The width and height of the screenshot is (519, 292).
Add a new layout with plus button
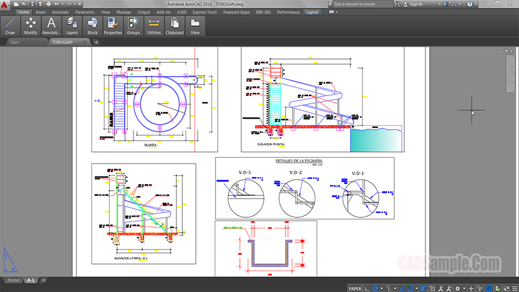coord(43,280)
